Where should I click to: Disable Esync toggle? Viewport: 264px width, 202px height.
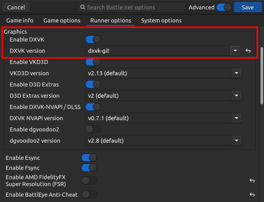(x=89, y=158)
